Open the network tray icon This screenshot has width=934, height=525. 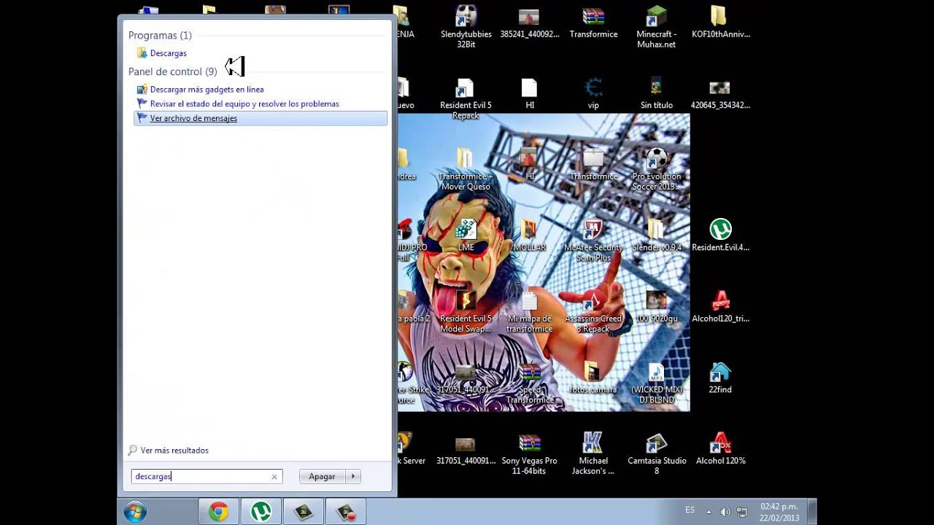[x=742, y=512]
